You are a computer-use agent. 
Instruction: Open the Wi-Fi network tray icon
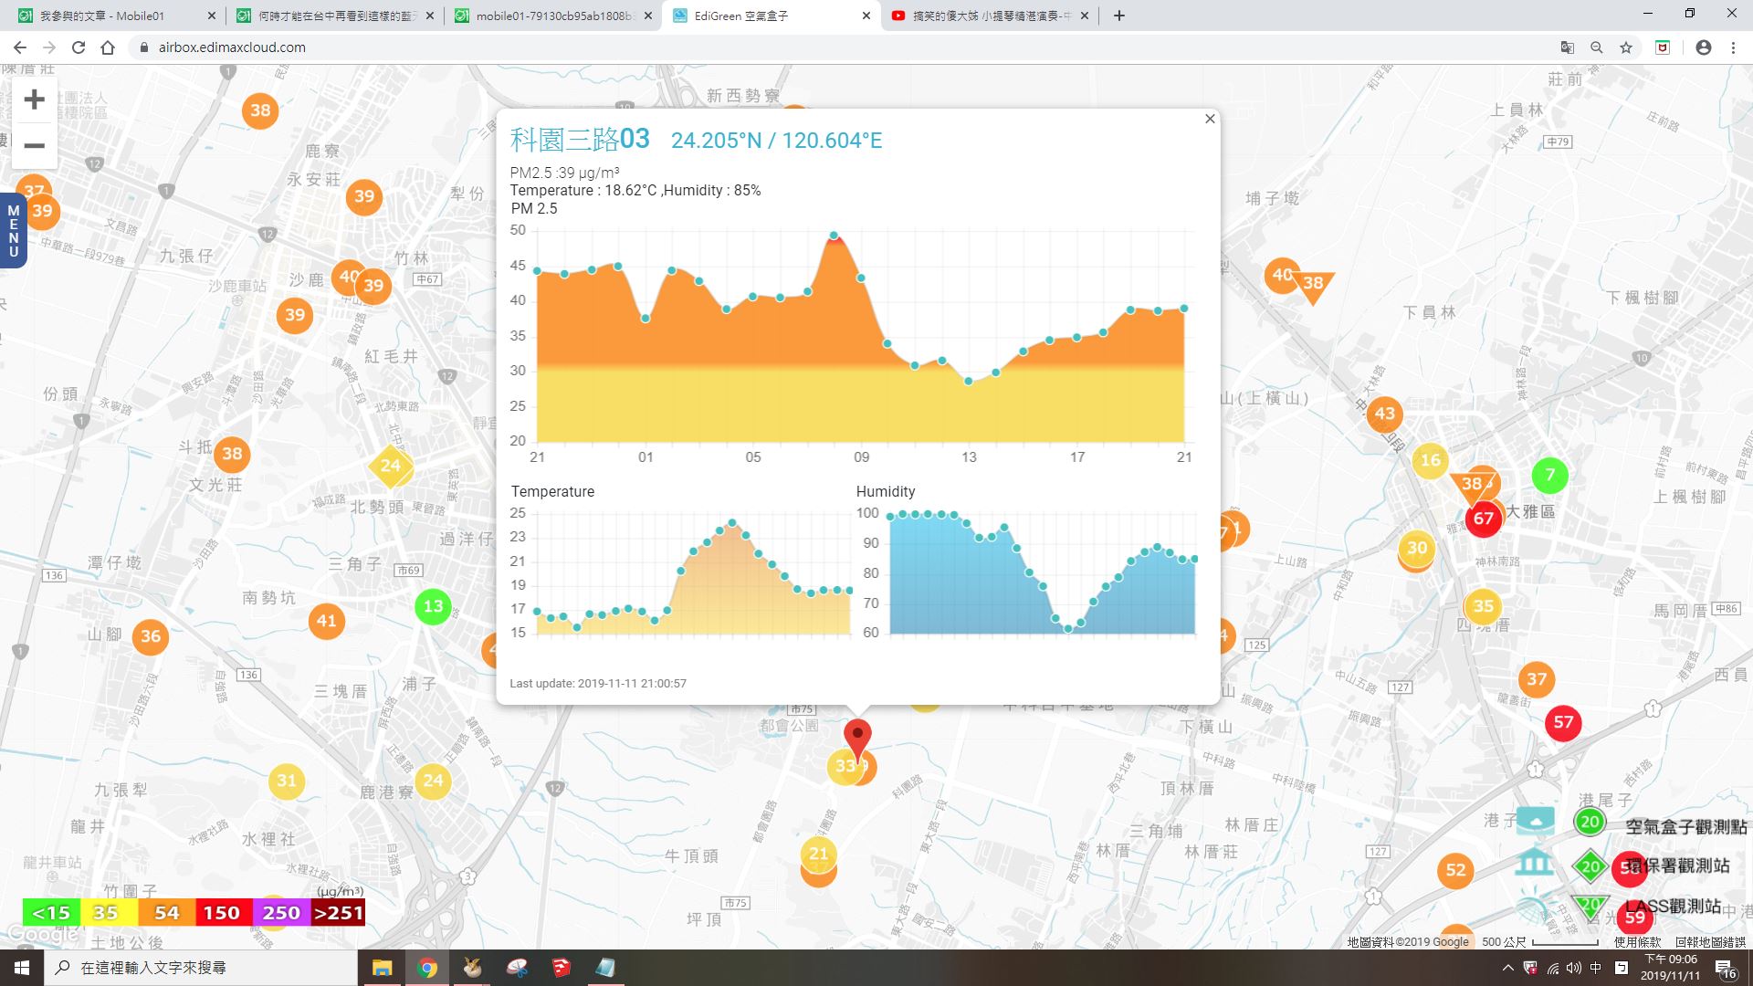point(1552,968)
